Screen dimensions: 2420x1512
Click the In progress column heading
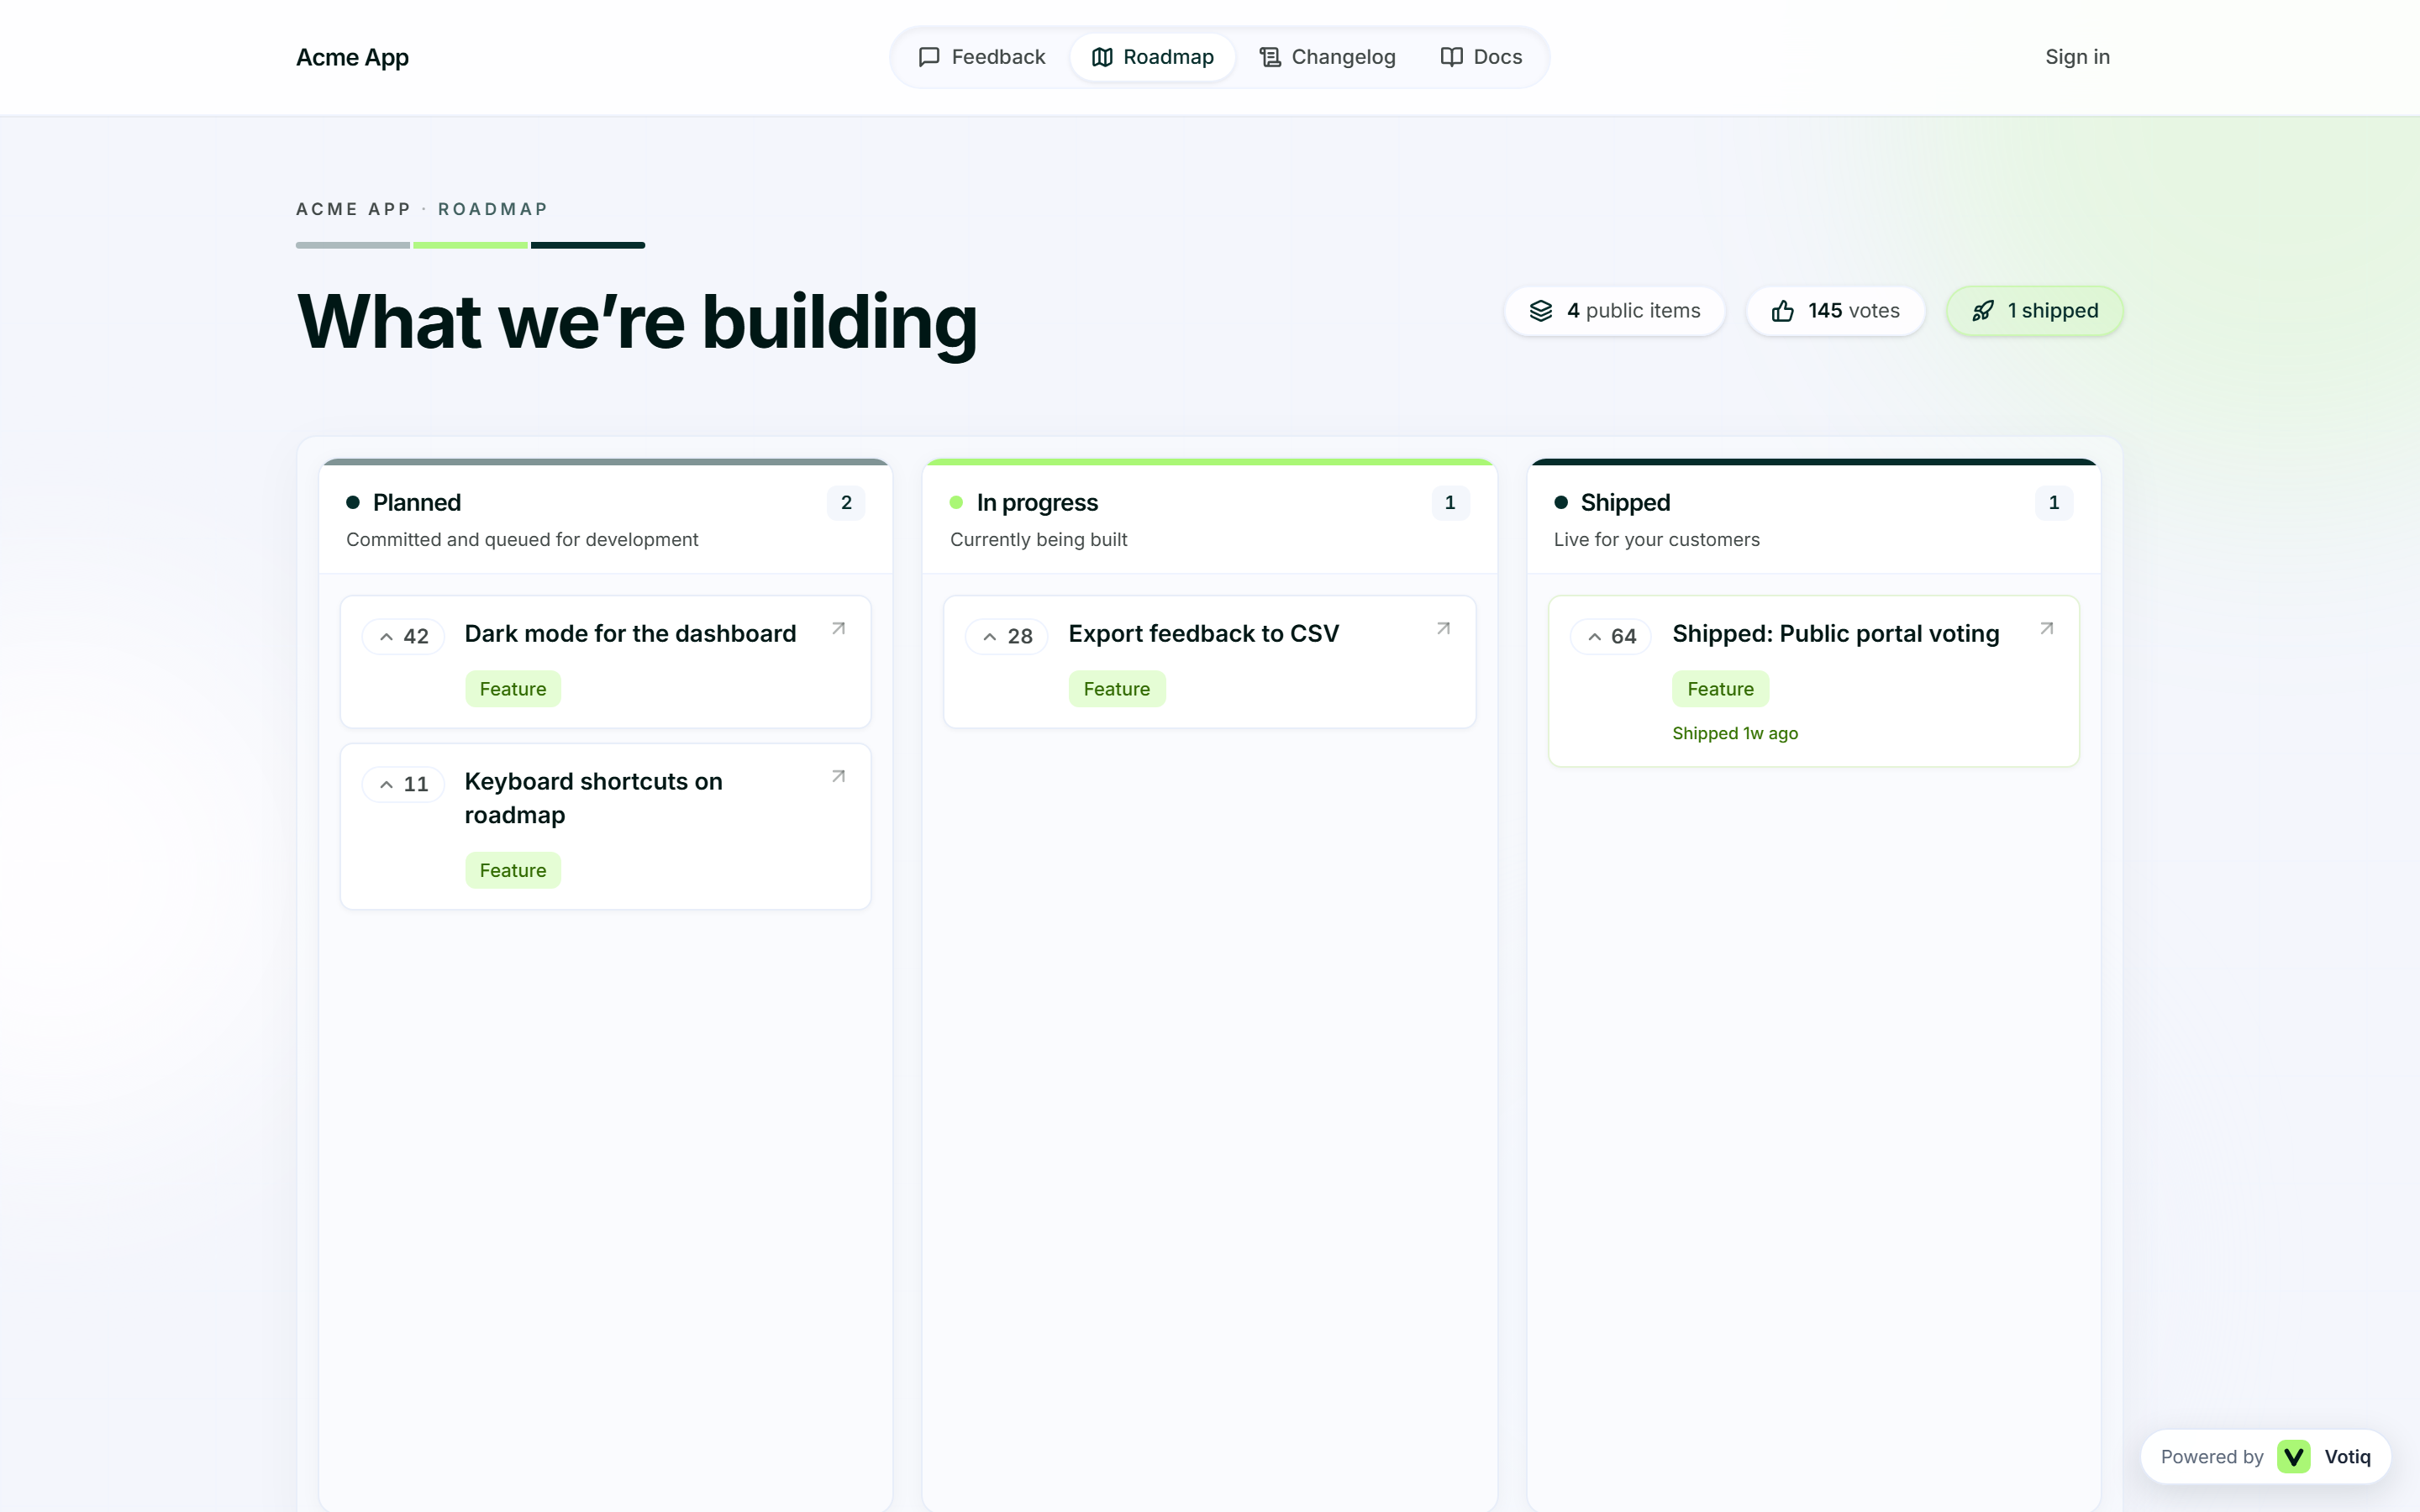click(x=1037, y=503)
